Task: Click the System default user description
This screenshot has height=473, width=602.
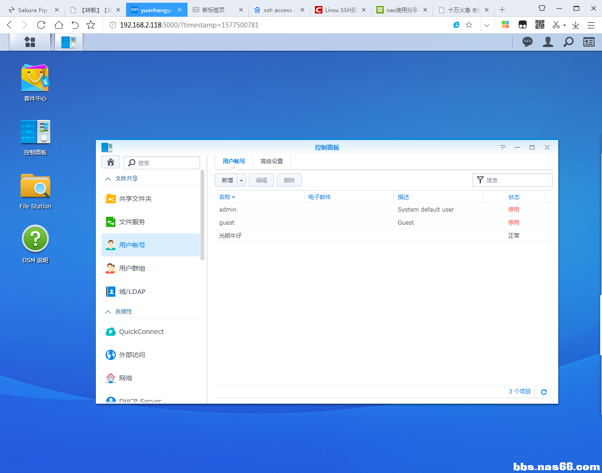Action: point(426,210)
